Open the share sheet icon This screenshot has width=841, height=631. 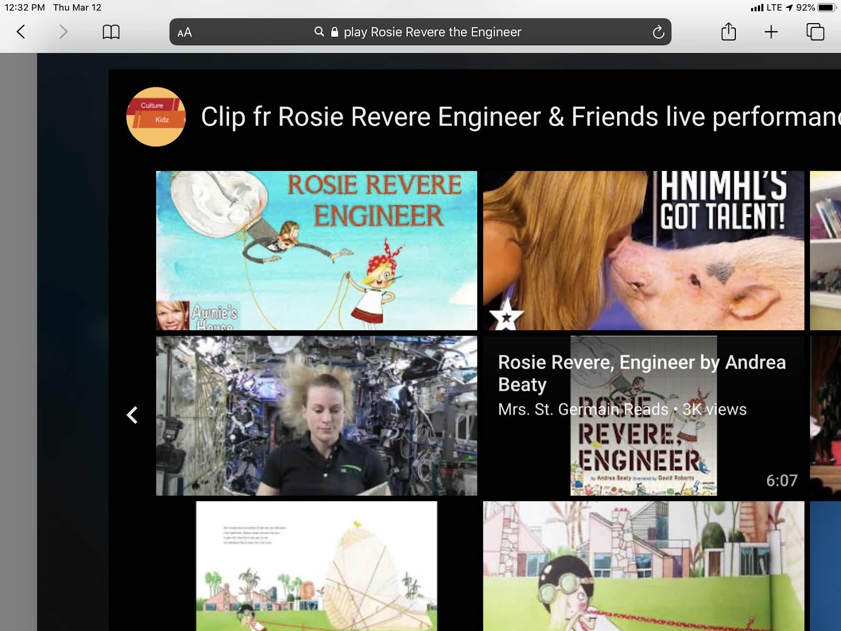coord(729,32)
